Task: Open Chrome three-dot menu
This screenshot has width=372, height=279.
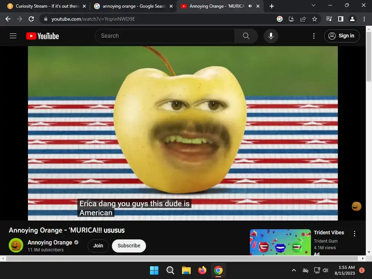Action: [364, 19]
